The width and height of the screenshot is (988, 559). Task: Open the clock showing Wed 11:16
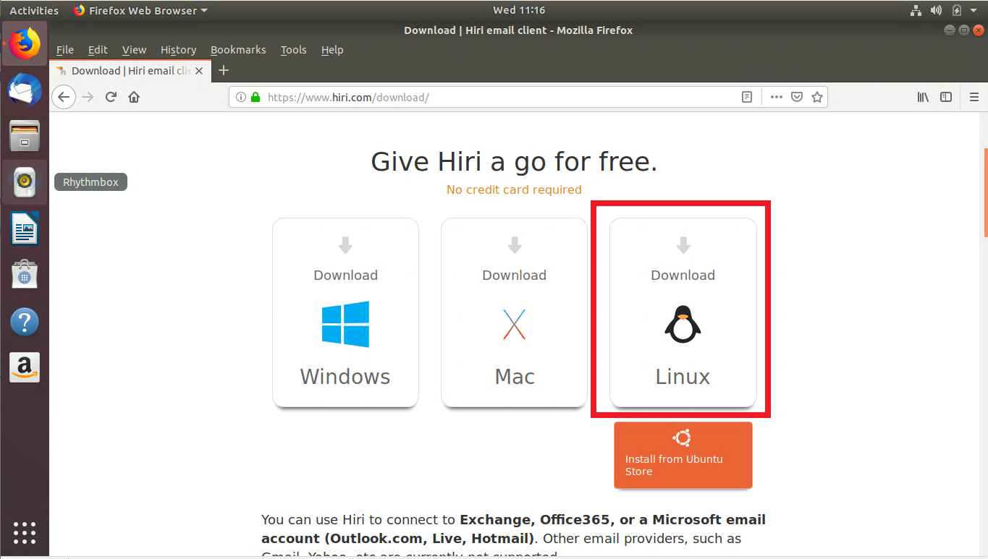pyautogui.click(x=518, y=10)
